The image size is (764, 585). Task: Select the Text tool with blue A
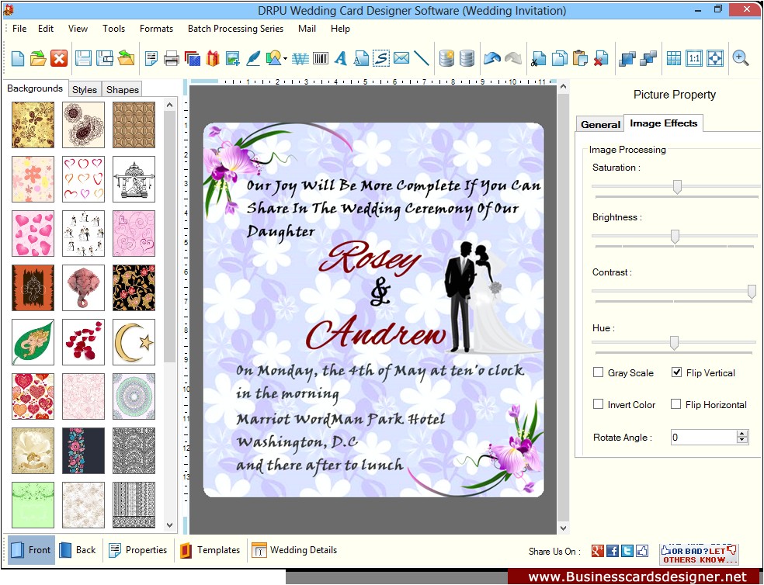point(341,58)
